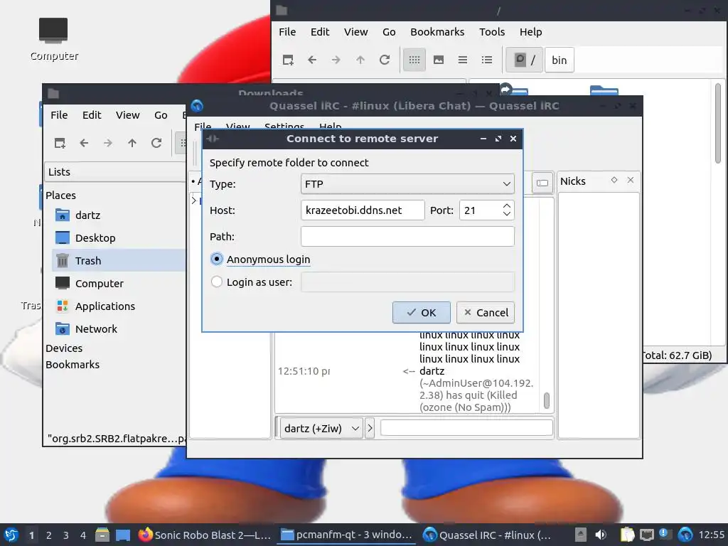The height and width of the screenshot is (546, 728).
Task: Open the Computer desktop icon
Action: tap(53, 39)
